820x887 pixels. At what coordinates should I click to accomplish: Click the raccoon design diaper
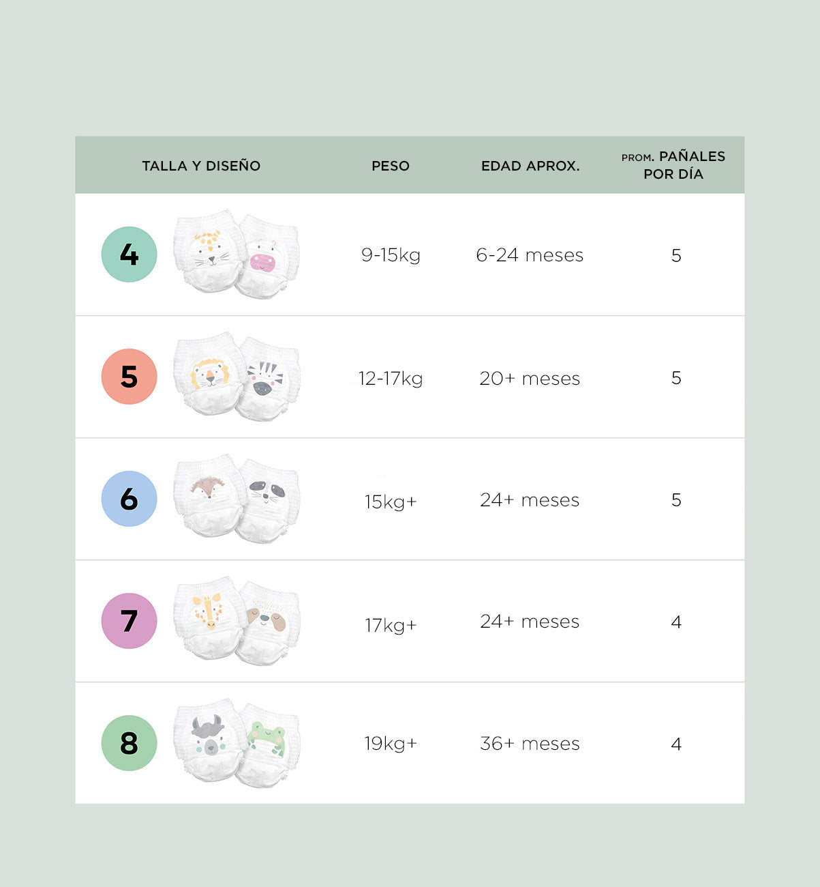click(x=267, y=500)
